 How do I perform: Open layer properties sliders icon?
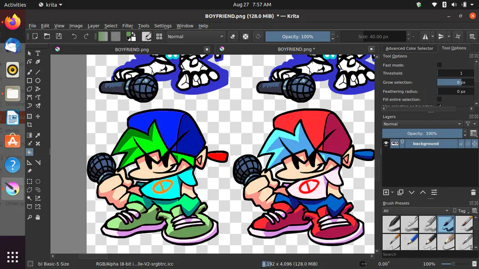coord(434,192)
